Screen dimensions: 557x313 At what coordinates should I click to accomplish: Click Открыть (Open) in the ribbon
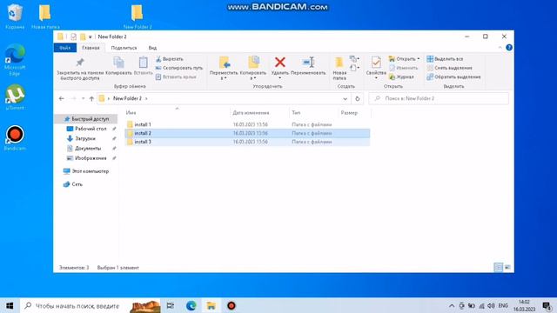(404, 59)
